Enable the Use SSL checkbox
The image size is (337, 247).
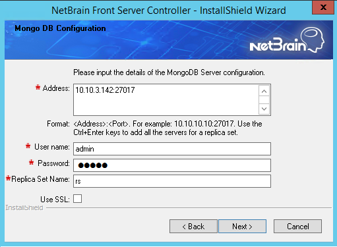pos(77,199)
